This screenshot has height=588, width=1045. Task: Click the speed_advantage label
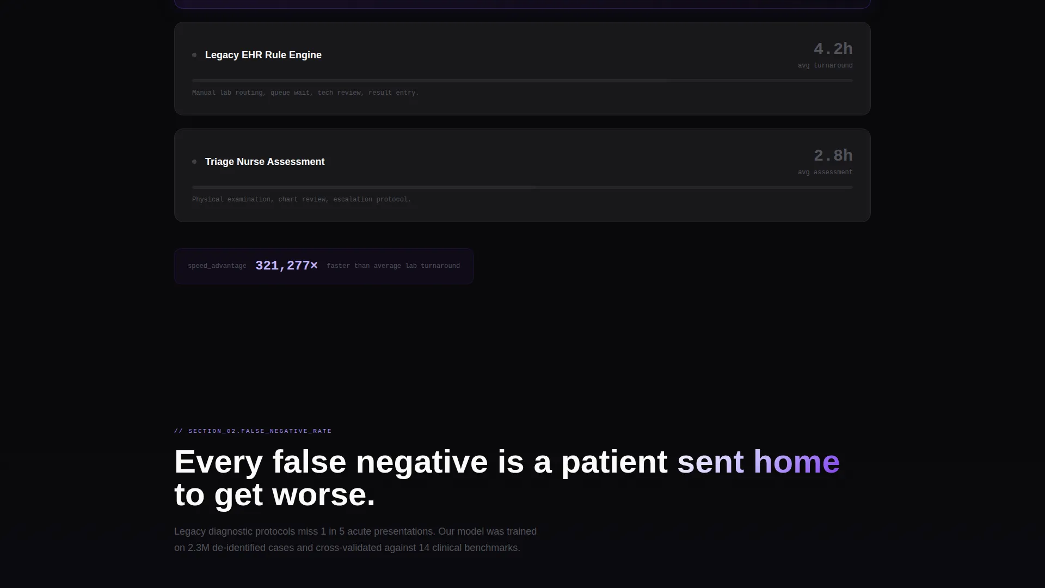click(x=217, y=266)
